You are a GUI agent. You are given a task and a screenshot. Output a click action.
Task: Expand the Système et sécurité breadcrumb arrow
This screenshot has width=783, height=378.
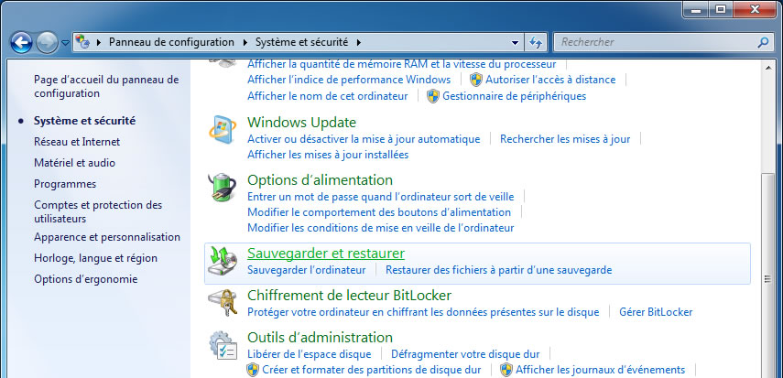pyautogui.click(x=358, y=42)
